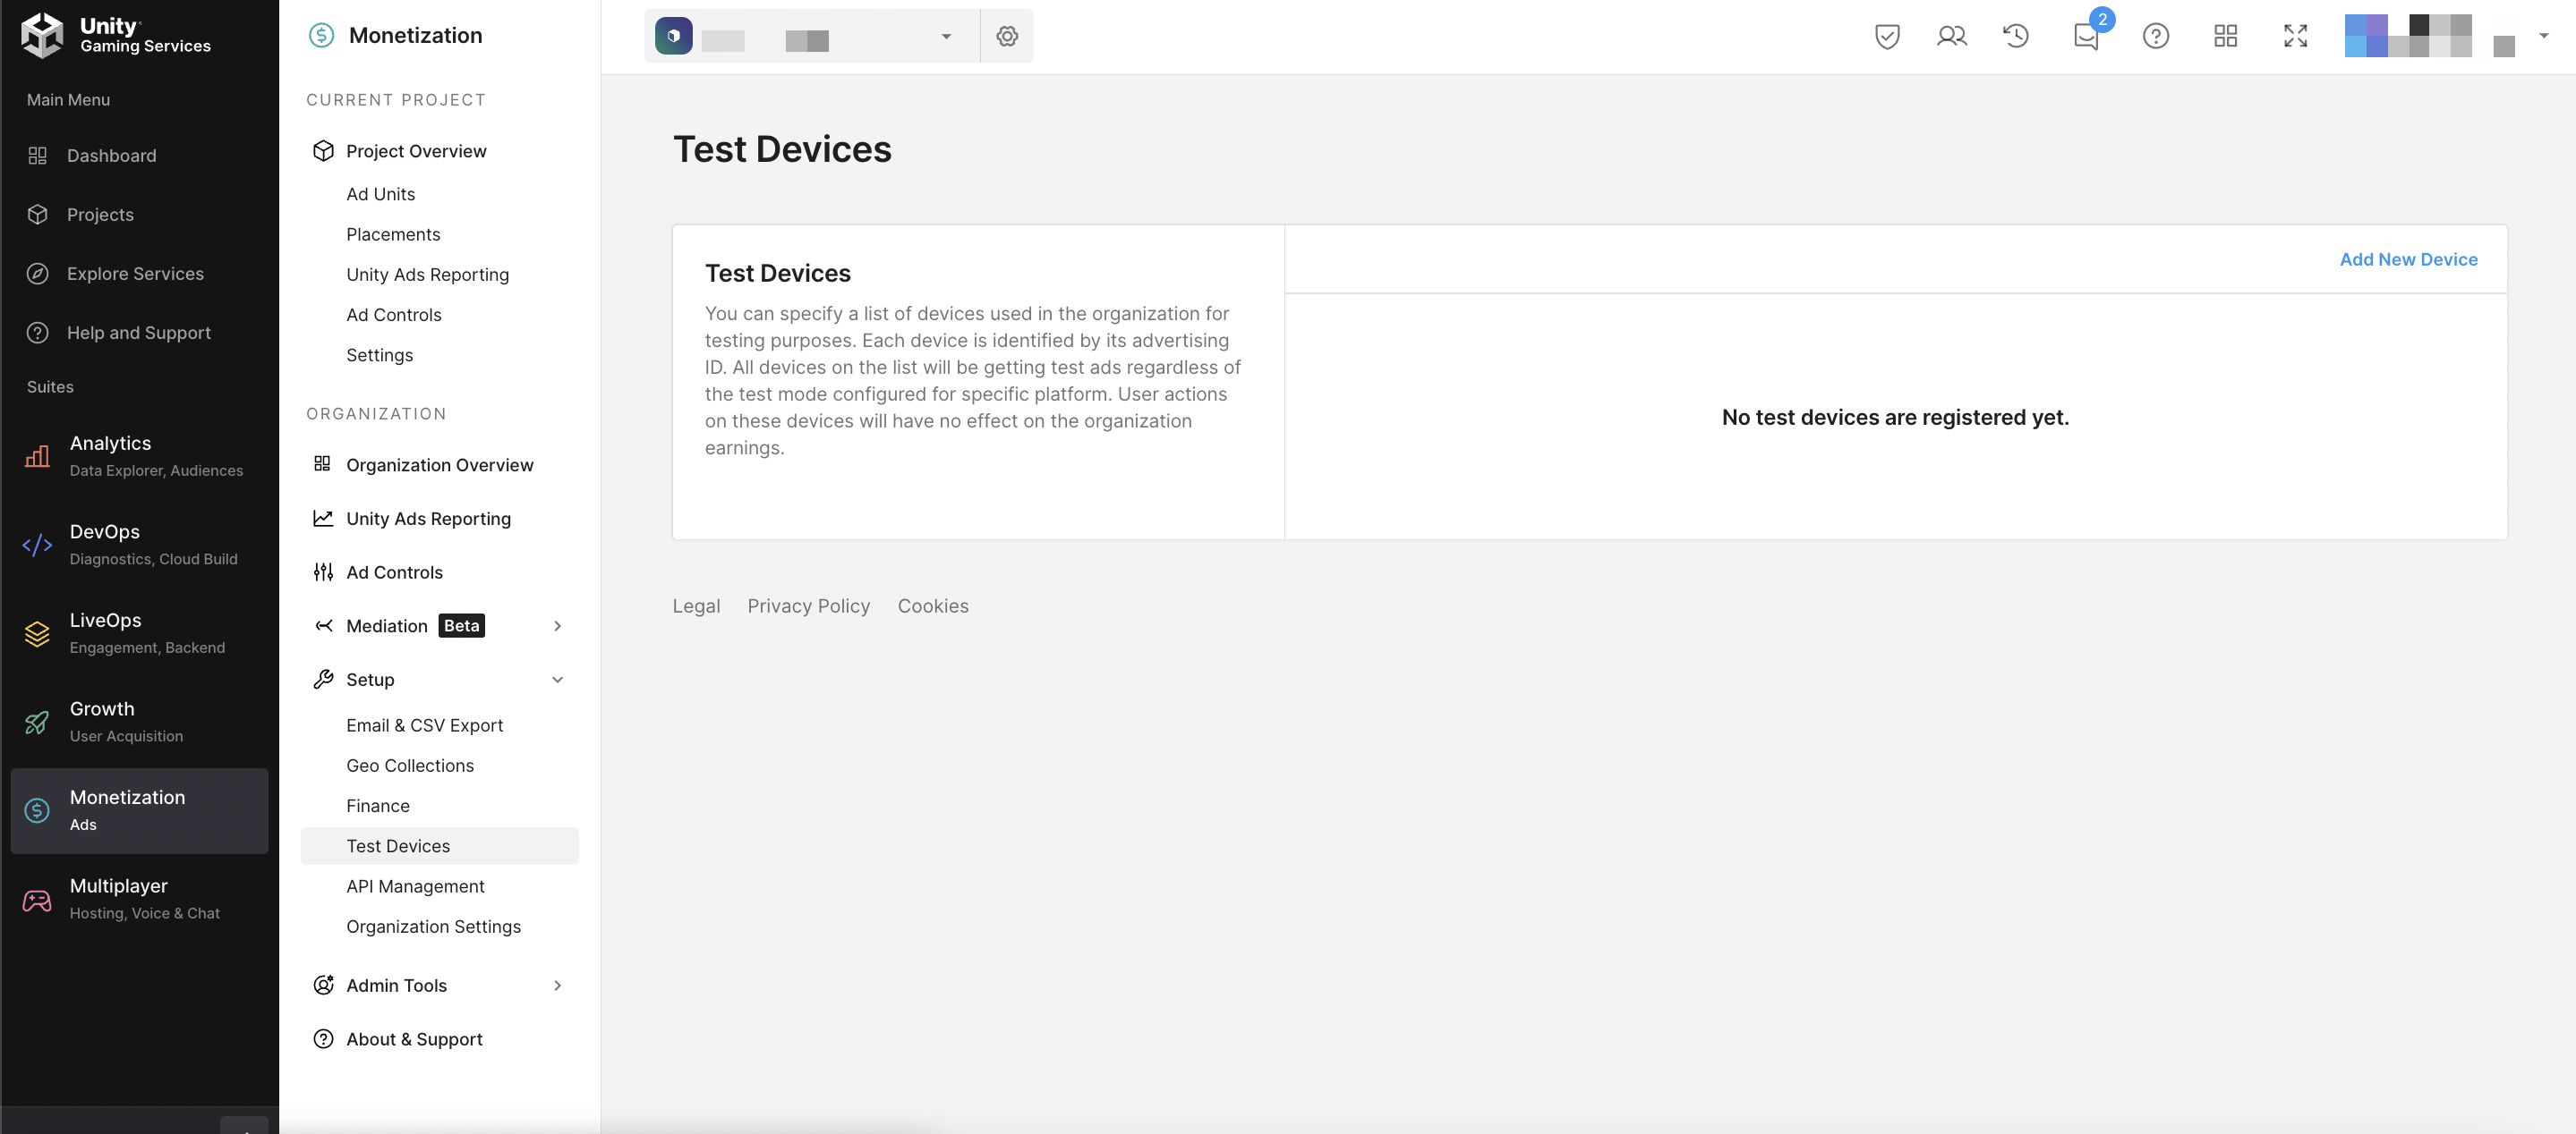Click the About & Support question icon
Image resolution: width=2576 pixels, height=1134 pixels.
(x=323, y=1039)
